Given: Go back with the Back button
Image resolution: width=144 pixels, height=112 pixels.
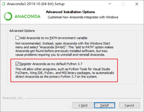Looking at the screenshot, I should pyautogui.click(x=83, y=105).
